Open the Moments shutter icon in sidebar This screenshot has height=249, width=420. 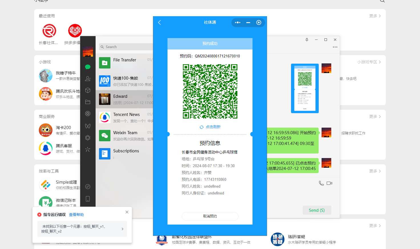pos(88,114)
